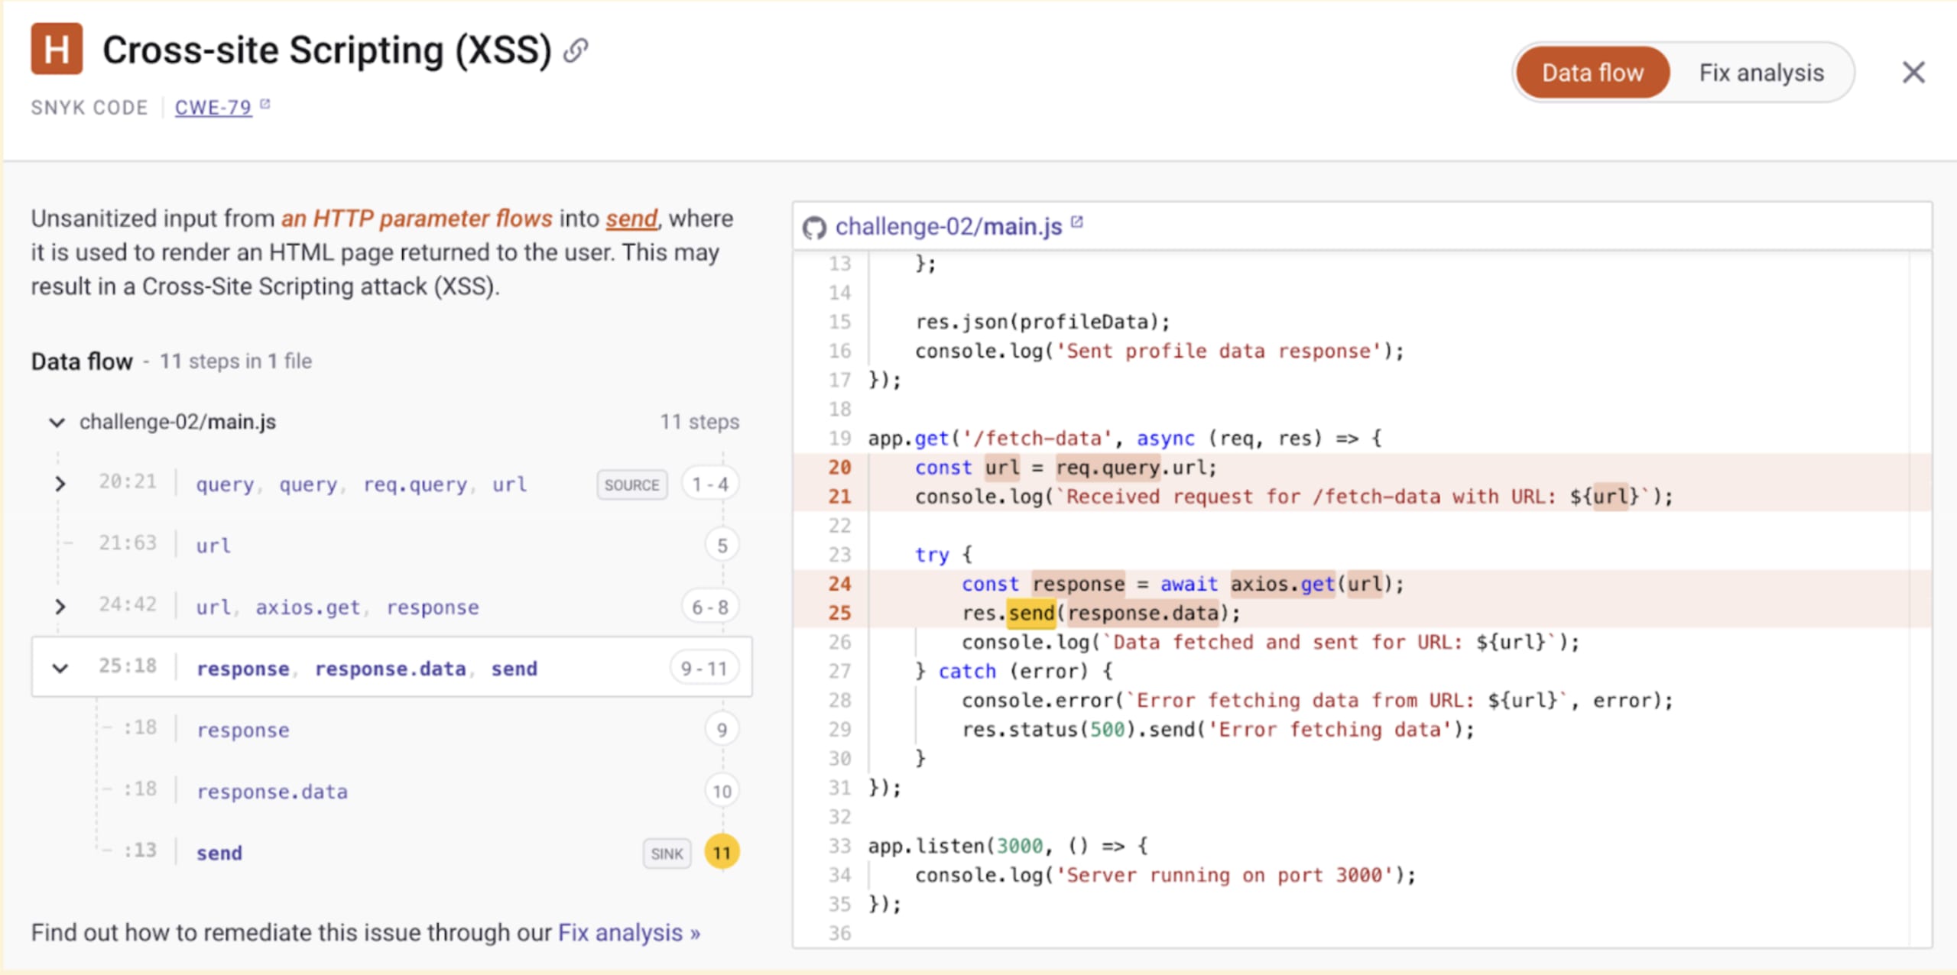Image resolution: width=1957 pixels, height=975 pixels.
Task: Click '/fetch-data' route string on line 19
Action: pyautogui.click(x=1037, y=438)
